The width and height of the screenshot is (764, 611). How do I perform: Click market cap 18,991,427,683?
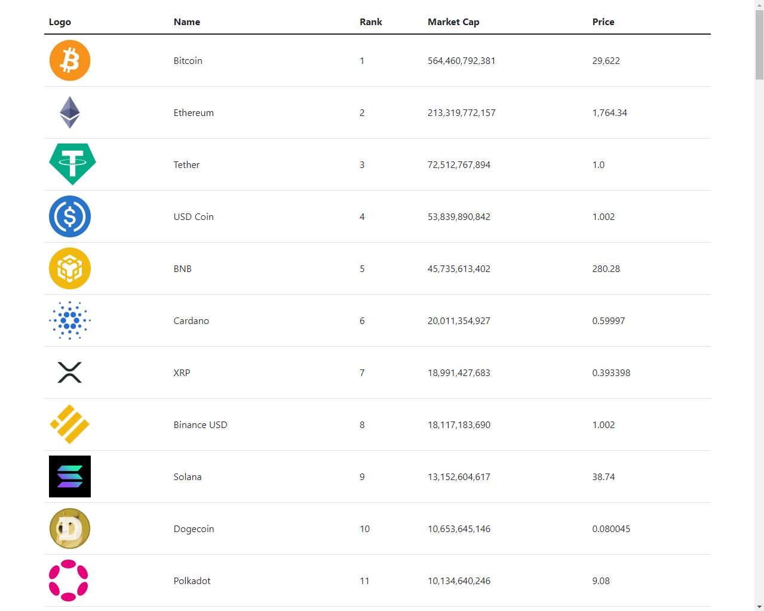459,373
